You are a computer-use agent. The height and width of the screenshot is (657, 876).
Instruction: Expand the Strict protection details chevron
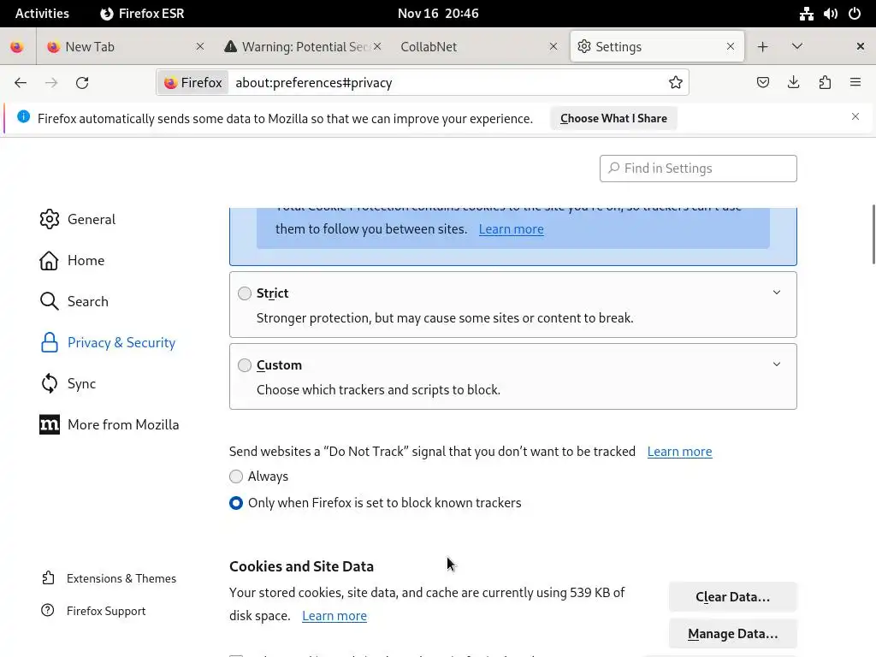point(777,293)
